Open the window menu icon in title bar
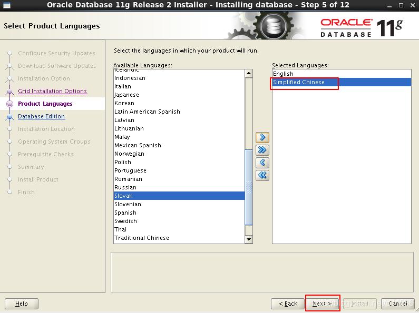This screenshot has height=313, width=419. (6, 5)
